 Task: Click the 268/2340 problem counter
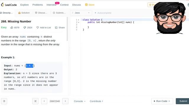[55, 101]
